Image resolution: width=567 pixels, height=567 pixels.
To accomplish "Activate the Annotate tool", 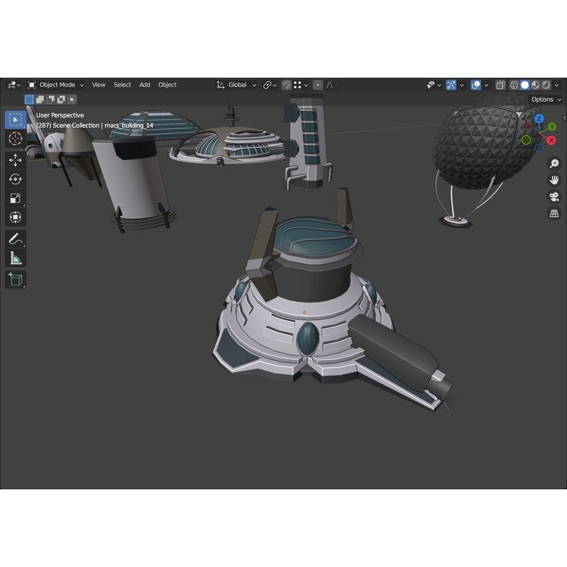I will (x=15, y=238).
